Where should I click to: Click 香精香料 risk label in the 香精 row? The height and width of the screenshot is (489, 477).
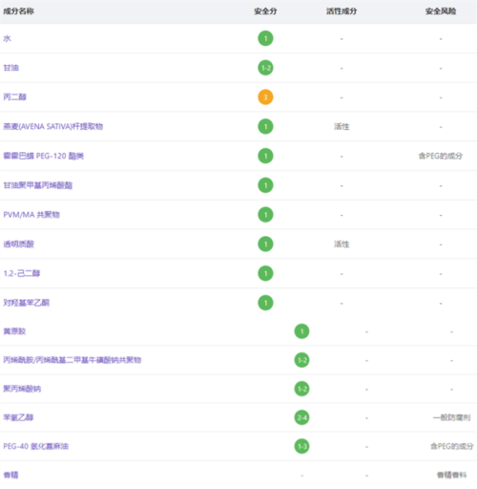click(x=452, y=475)
